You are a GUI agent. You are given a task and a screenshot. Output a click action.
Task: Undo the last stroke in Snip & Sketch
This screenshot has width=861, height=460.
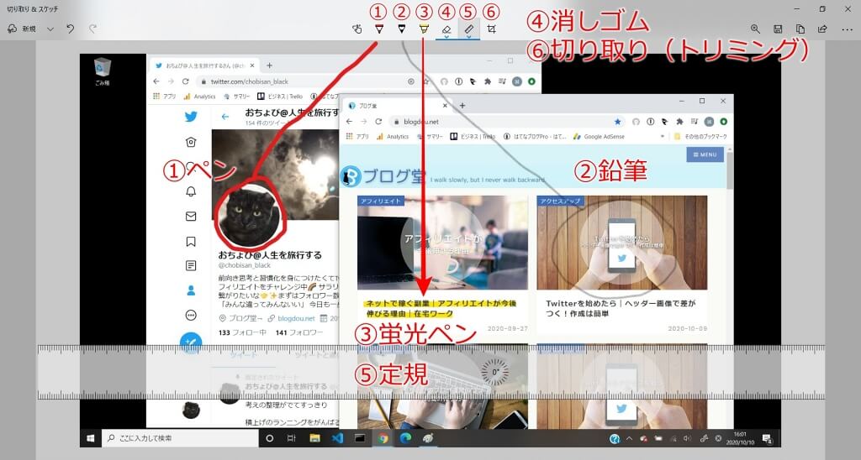[71, 29]
